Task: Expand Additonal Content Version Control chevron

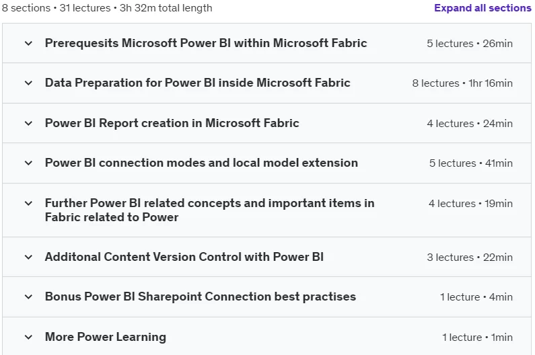Action: tap(29, 257)
